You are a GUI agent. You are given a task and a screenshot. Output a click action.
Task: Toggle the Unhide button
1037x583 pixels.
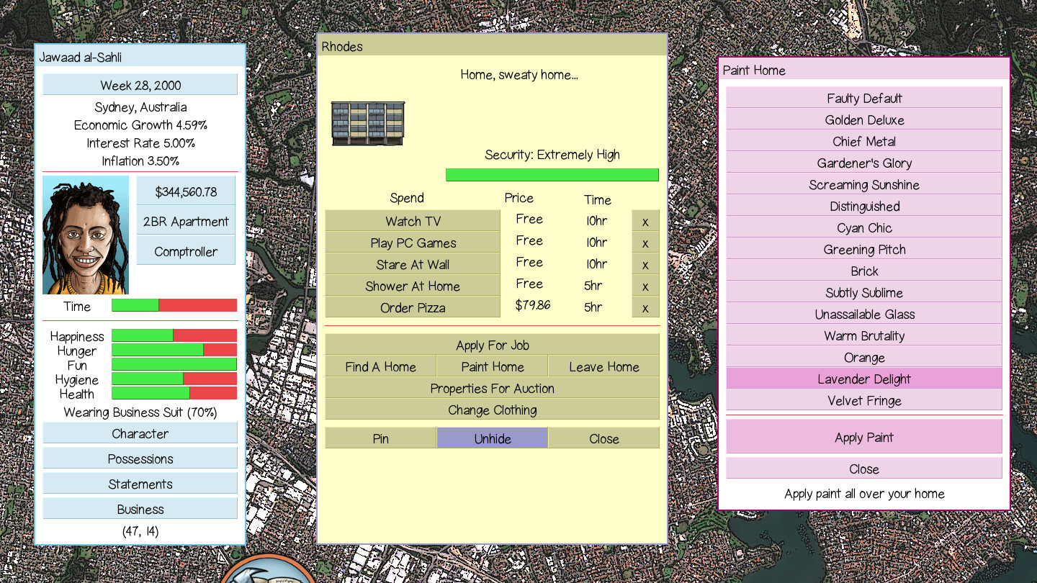pos(492,438)
